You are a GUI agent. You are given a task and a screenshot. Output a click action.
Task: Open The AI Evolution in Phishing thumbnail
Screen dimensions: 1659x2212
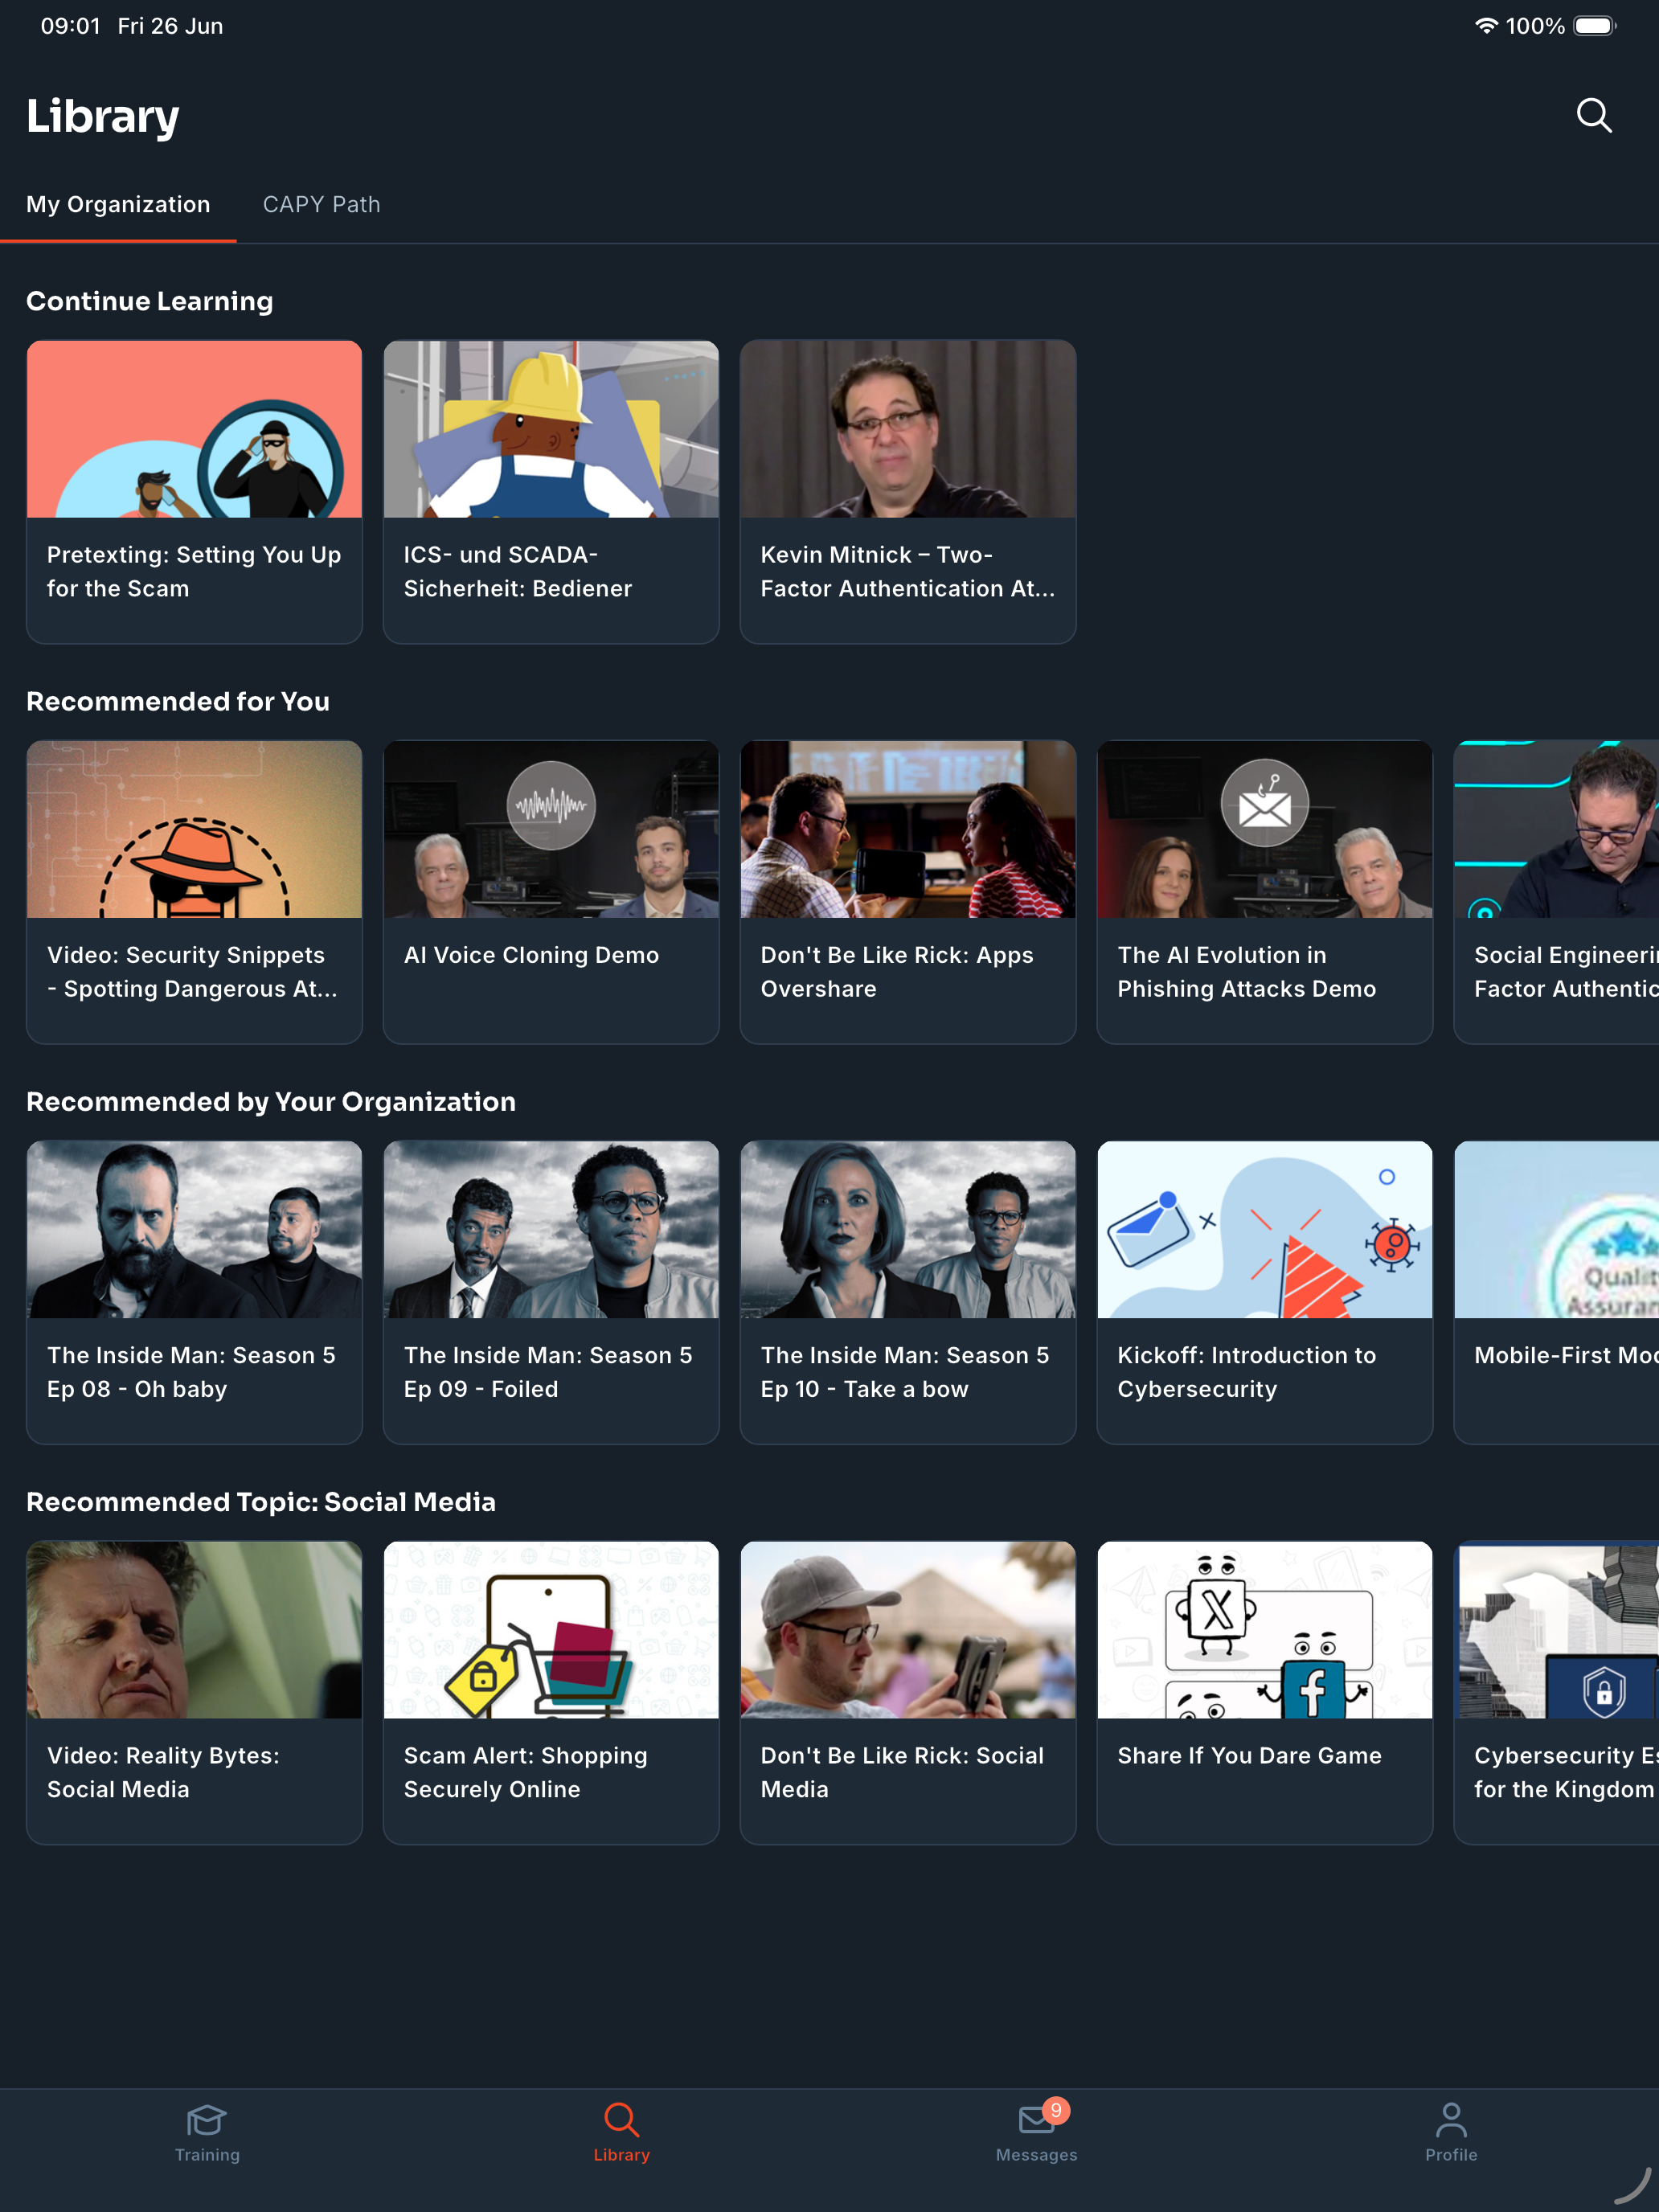(x=1264, y=829)
